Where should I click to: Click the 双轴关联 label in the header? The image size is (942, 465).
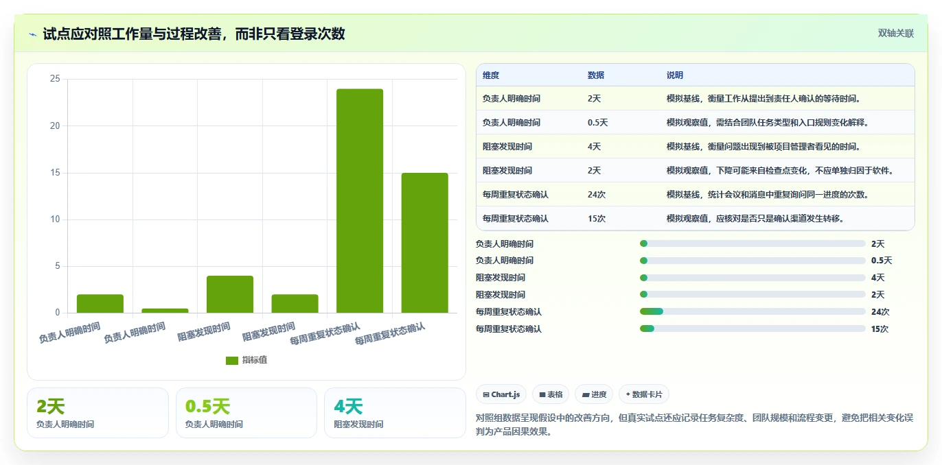(x=896, y=34)
